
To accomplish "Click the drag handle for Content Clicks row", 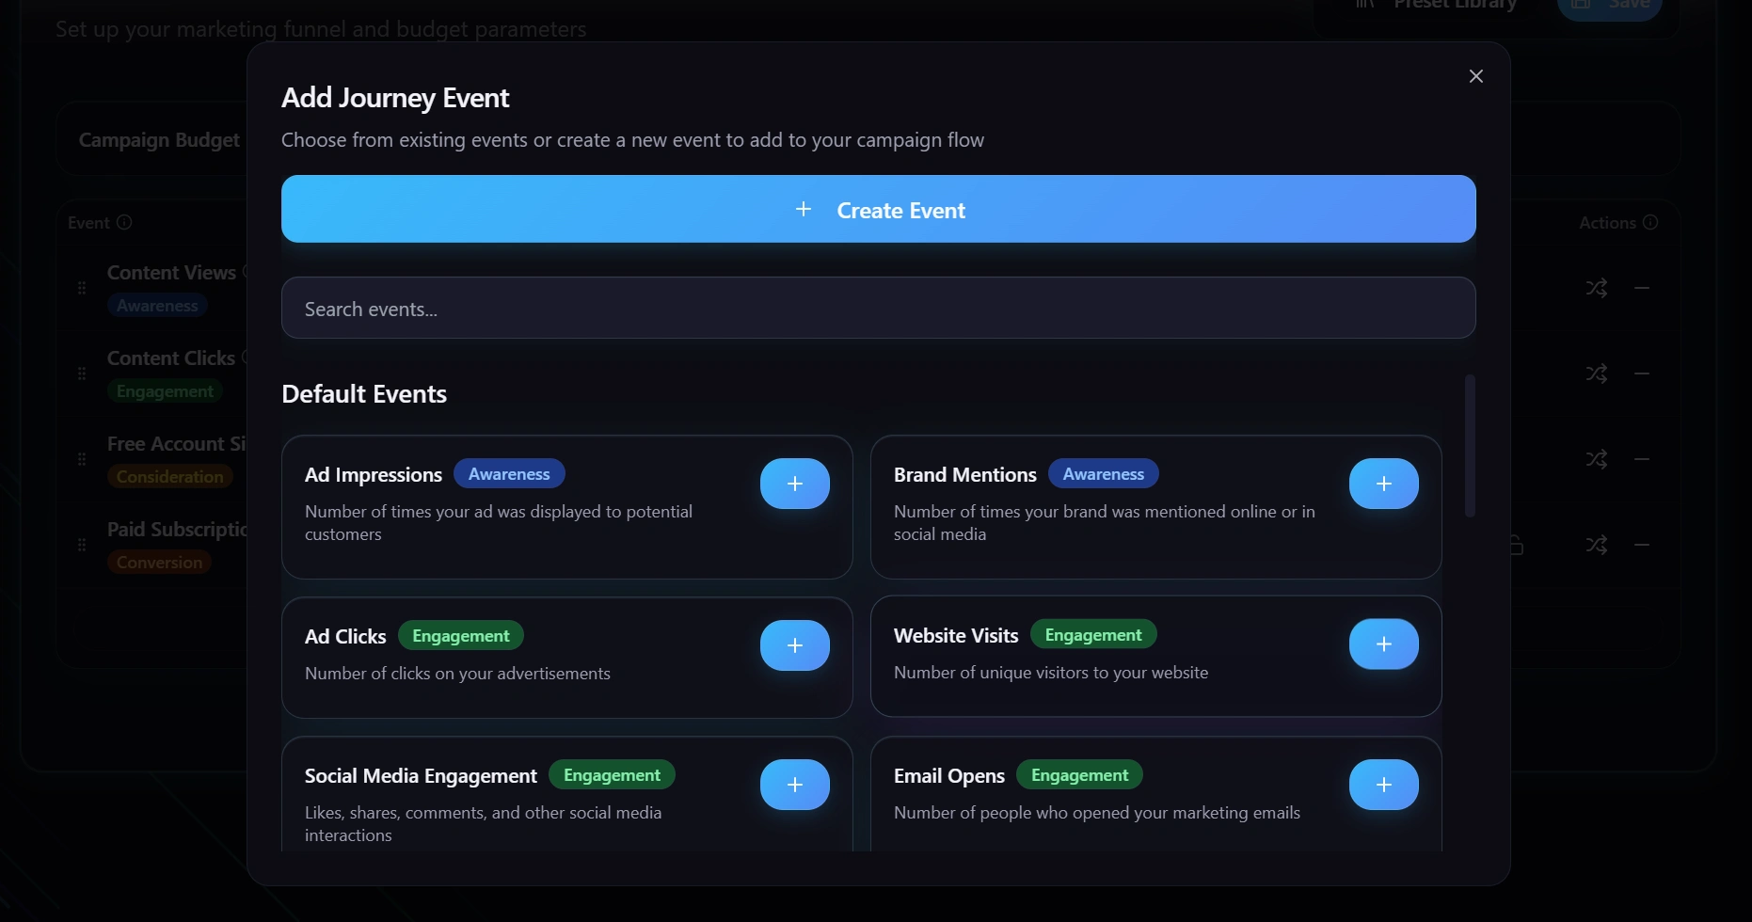I will point(82,374).
